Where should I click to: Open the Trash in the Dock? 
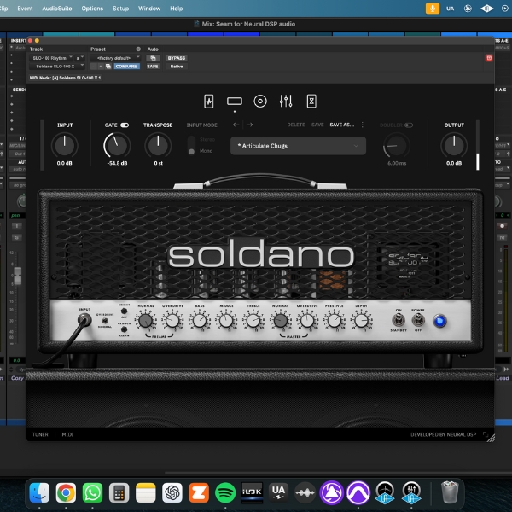[450, 492]
